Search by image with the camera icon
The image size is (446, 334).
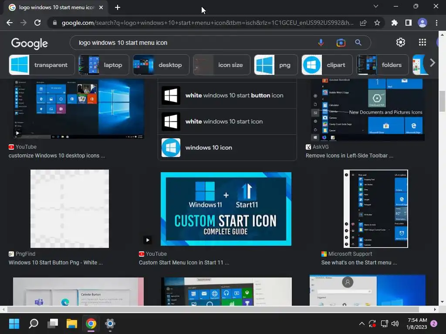tap(341, 43)
